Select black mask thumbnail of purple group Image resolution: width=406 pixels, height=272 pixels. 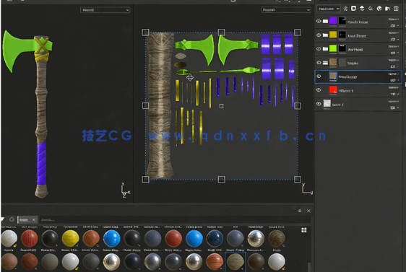click(x=342, y=21)
